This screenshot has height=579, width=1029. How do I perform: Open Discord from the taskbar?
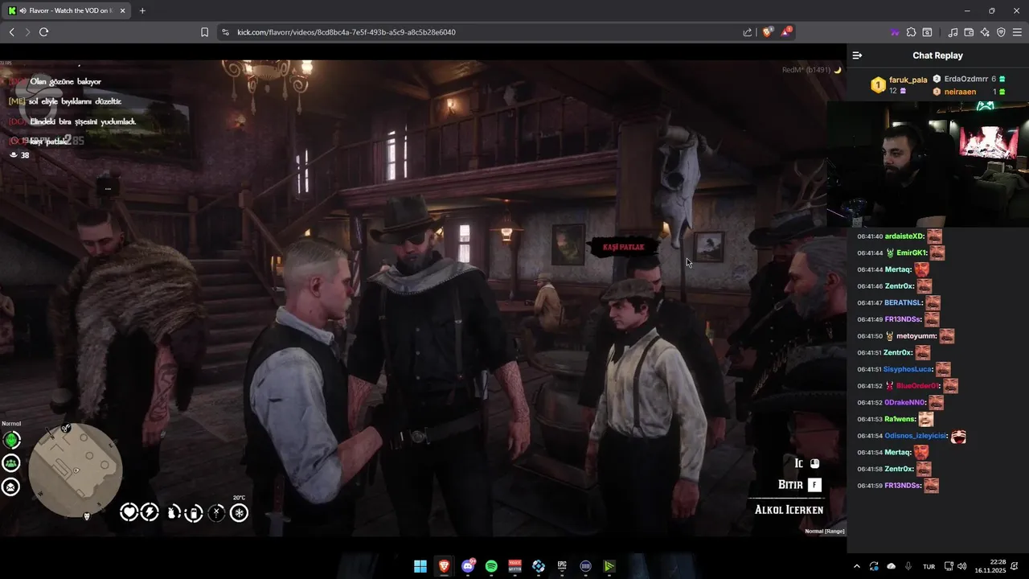coord(468,566)
